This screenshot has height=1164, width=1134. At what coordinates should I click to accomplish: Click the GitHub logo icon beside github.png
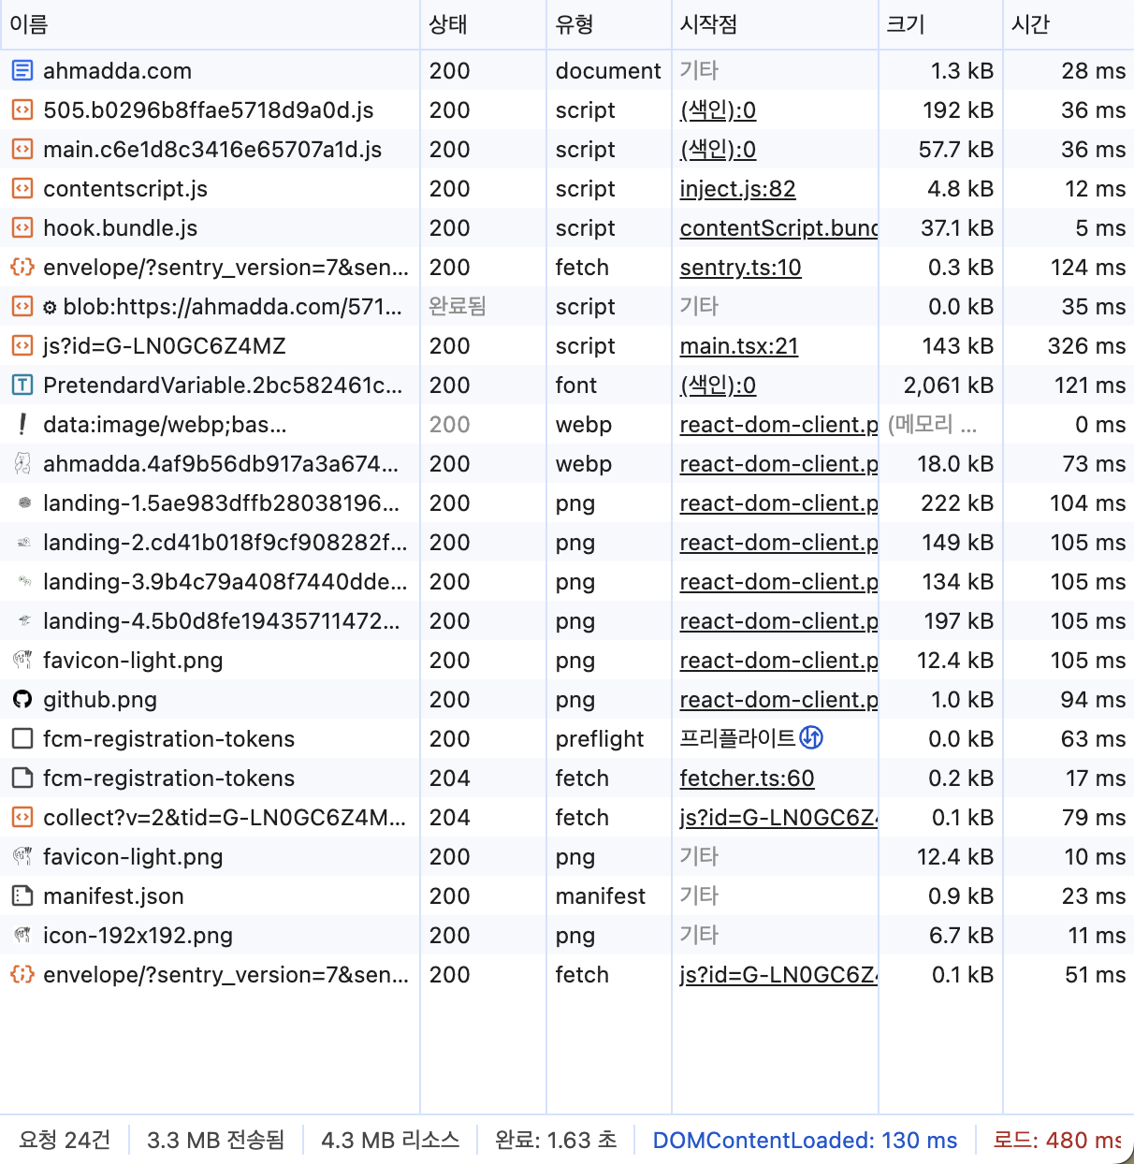[22, 699]
